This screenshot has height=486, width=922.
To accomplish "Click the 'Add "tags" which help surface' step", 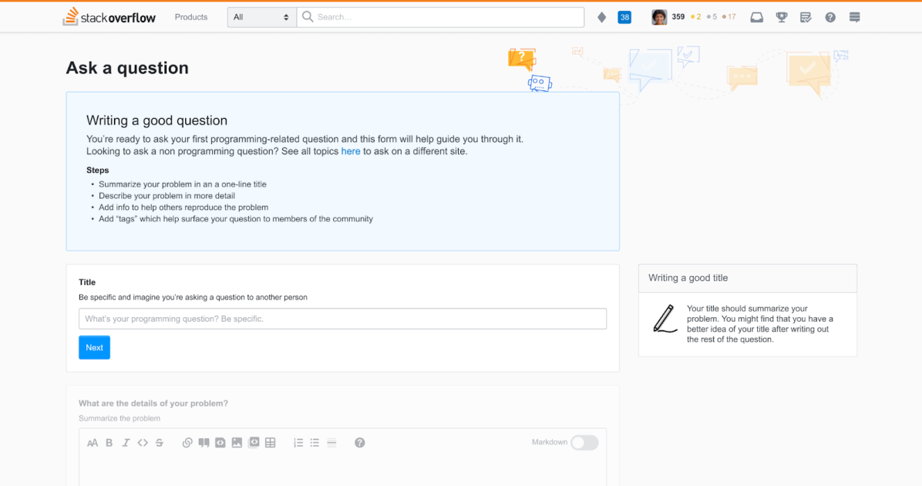I will (236, 219).
